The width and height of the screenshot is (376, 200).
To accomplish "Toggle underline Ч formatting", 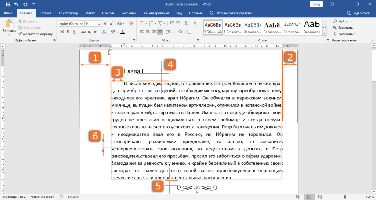I will 74,32.
